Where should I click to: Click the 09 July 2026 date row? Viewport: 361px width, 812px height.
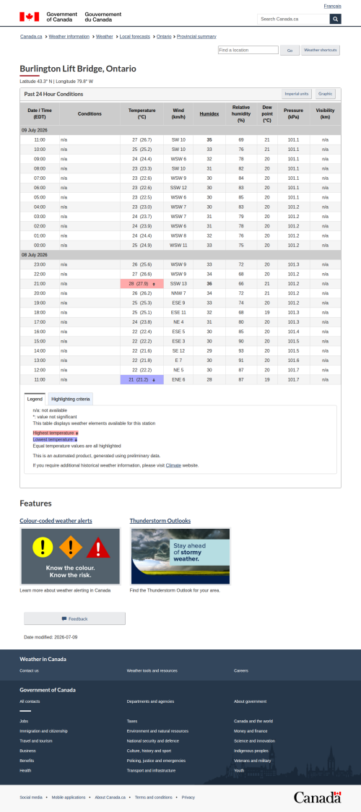pos(180,130)
